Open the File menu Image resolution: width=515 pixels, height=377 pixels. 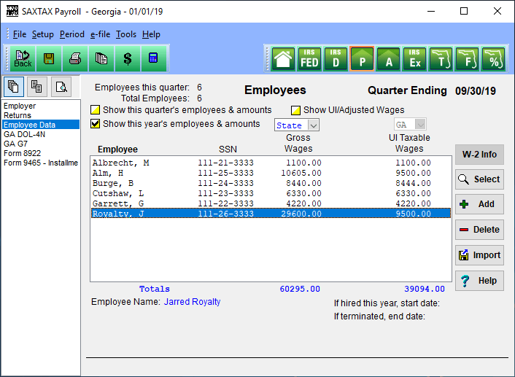(x=20, y=34)
